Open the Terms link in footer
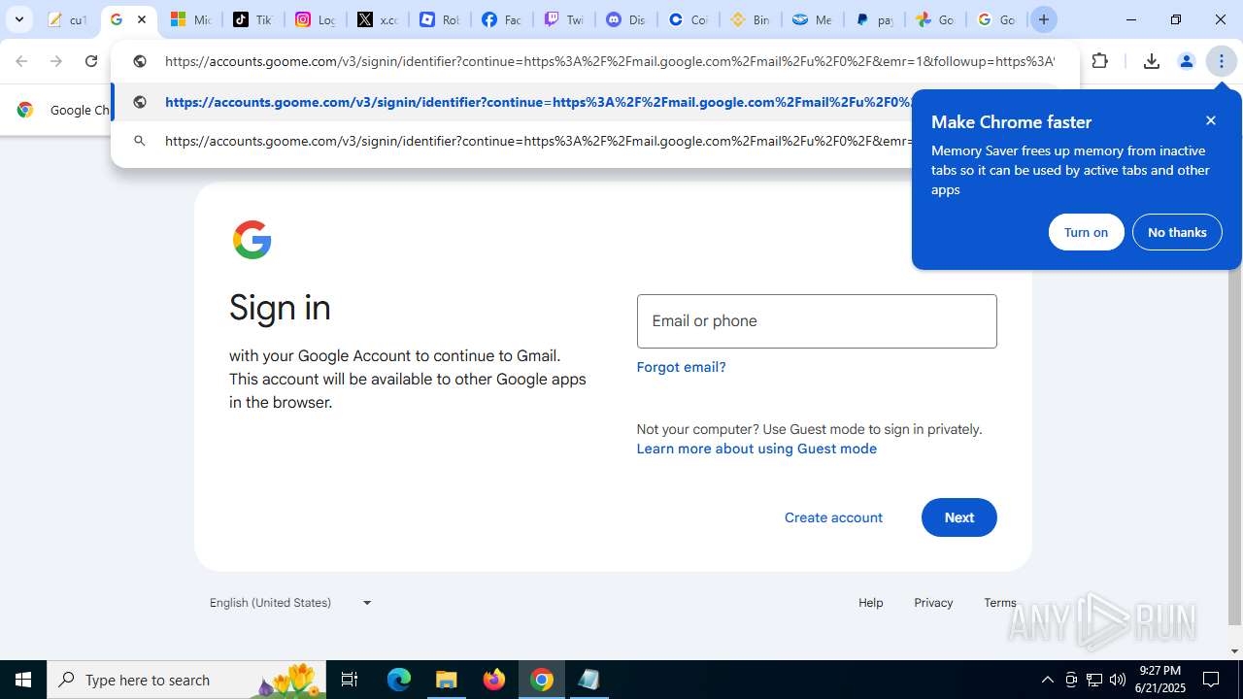Viewport: 1243px width, 699px height. pyautogui.click(x=1000, y=603)
